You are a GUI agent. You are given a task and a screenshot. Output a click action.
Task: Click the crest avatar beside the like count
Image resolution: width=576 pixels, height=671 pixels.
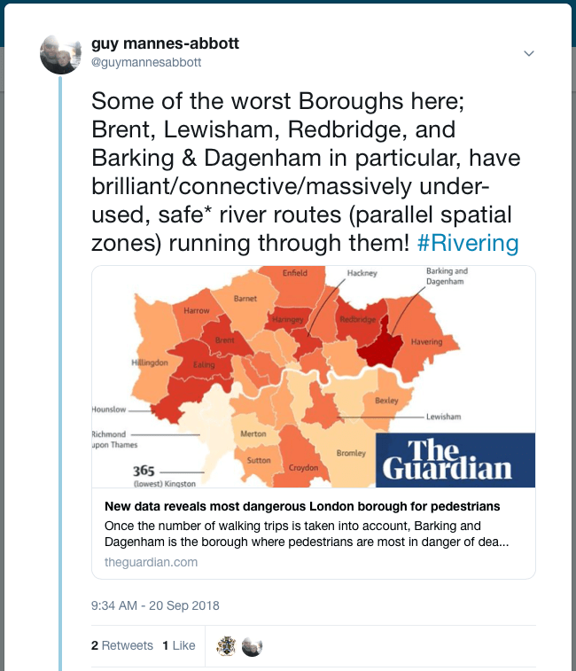(227, 646)
